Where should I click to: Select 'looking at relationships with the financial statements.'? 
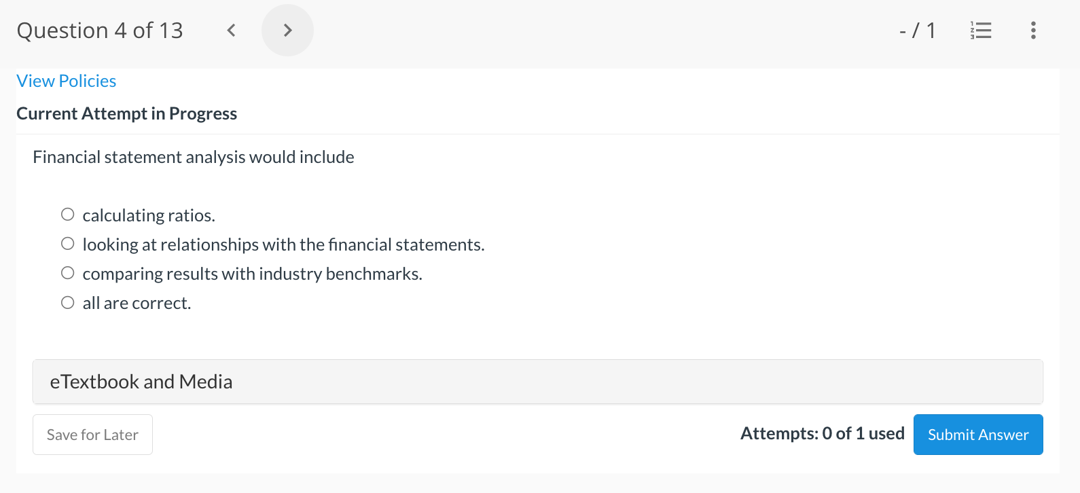[67, 243]
